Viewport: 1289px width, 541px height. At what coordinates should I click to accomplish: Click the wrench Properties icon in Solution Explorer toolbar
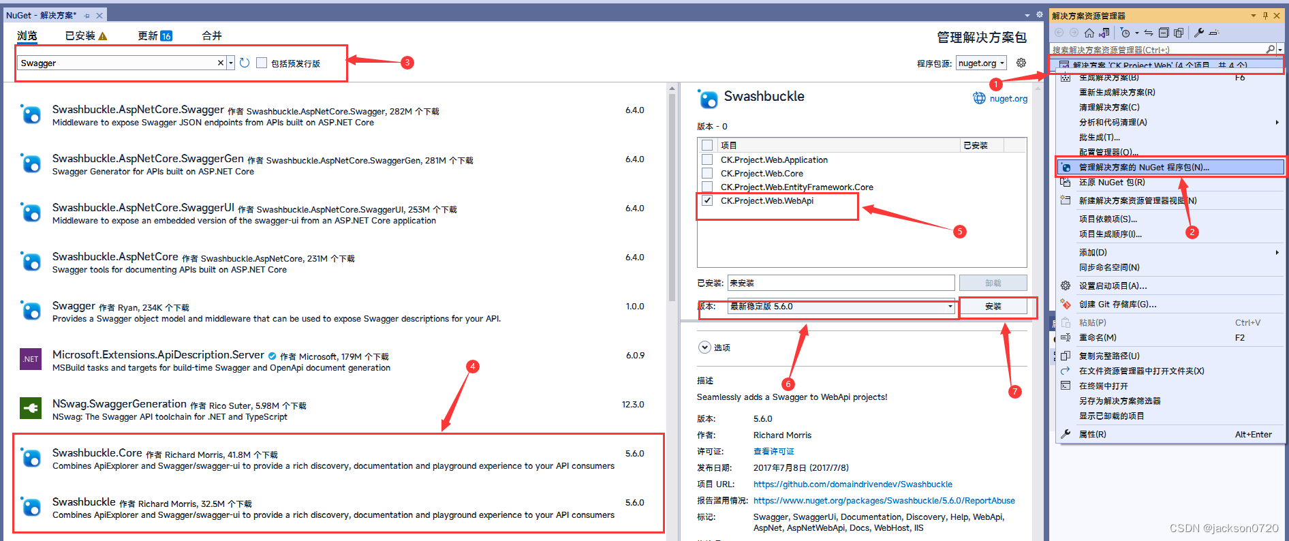[1199, 33]
